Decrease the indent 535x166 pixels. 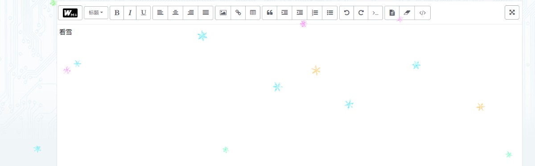point(300,13)
